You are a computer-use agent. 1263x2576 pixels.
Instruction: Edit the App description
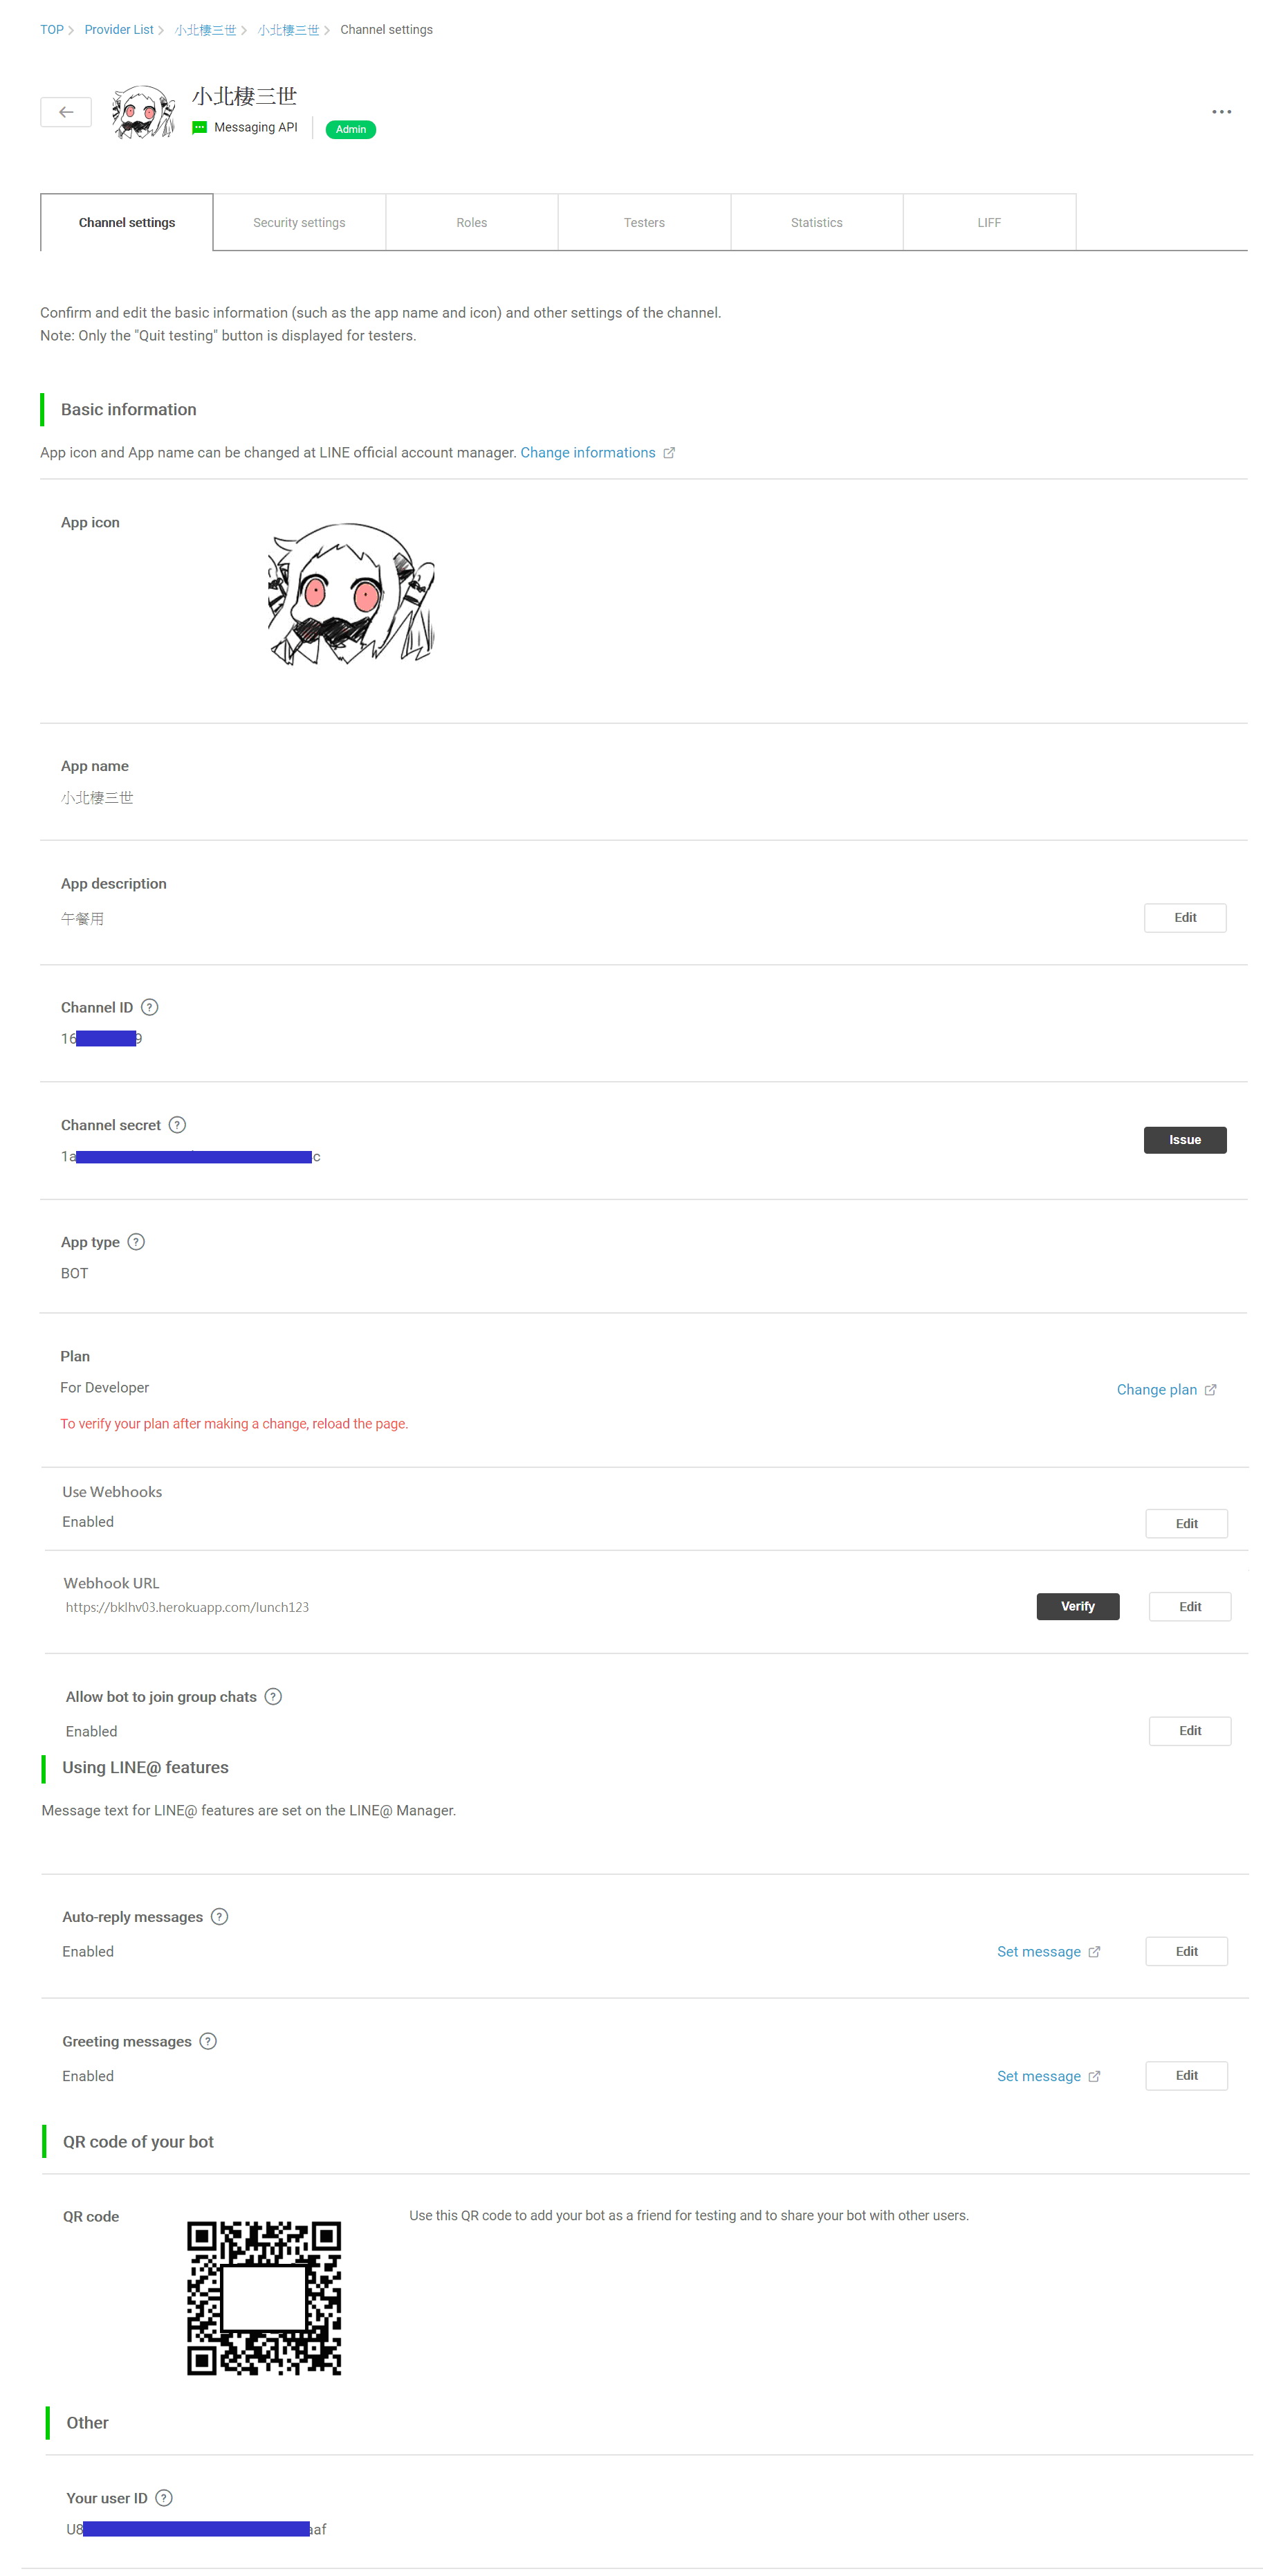click(x=1184, y=918)
